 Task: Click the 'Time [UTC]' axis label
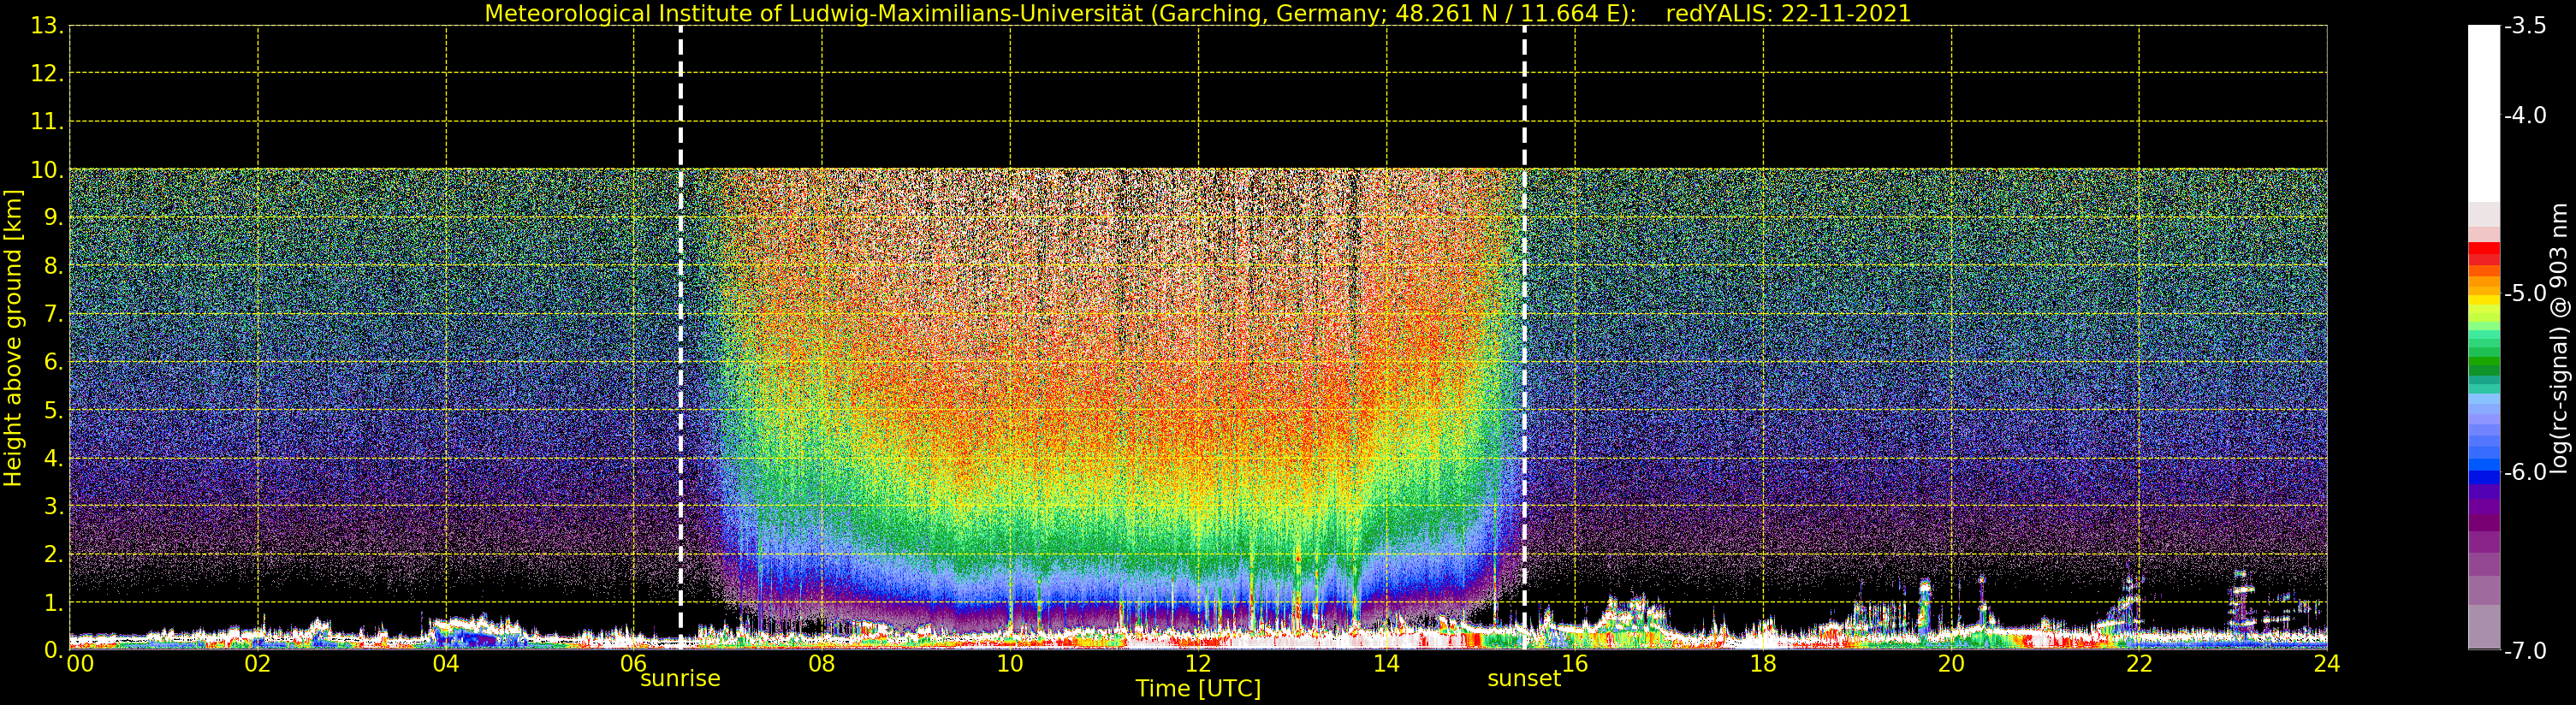coord(1198,688)
